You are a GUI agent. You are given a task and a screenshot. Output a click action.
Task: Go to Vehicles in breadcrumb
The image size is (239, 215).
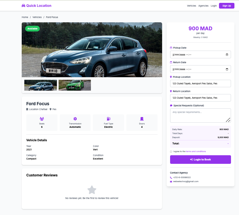37,17
